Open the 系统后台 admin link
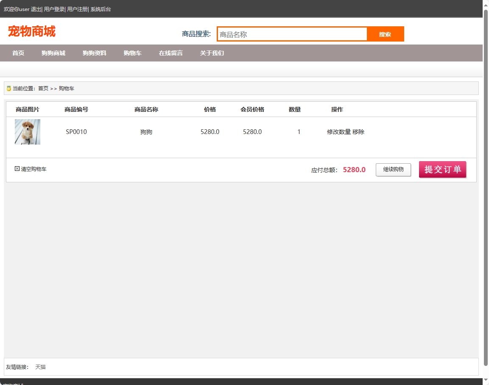The height and width of the screenshot is (385, 489). [101, 9]
